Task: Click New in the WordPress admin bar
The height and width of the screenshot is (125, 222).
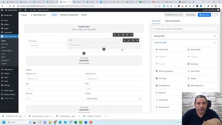Action: coord(33,10)
